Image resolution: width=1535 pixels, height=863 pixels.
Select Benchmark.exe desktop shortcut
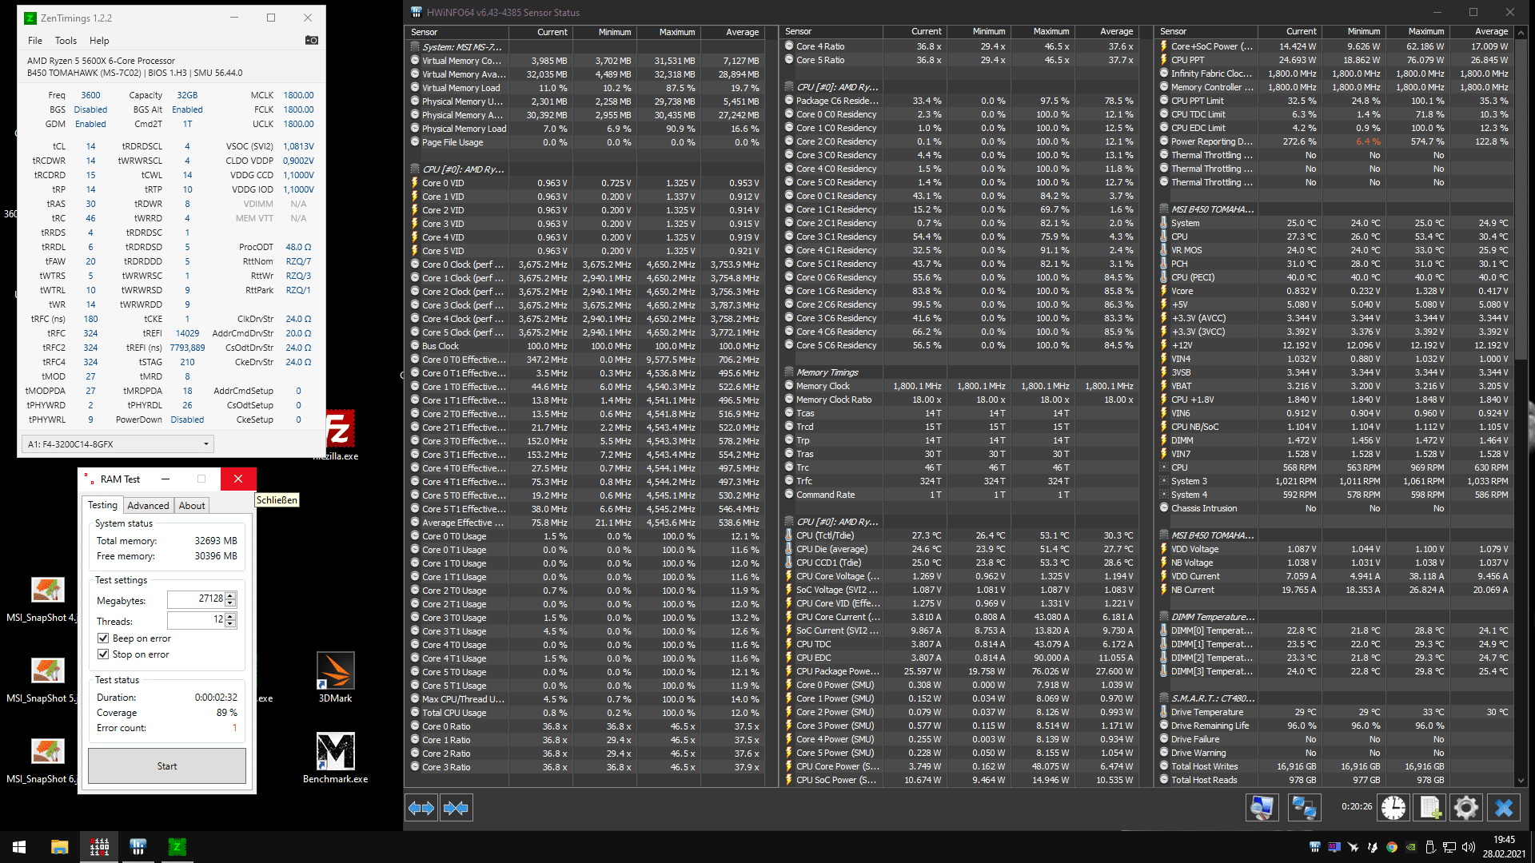(x=336, y=758)
